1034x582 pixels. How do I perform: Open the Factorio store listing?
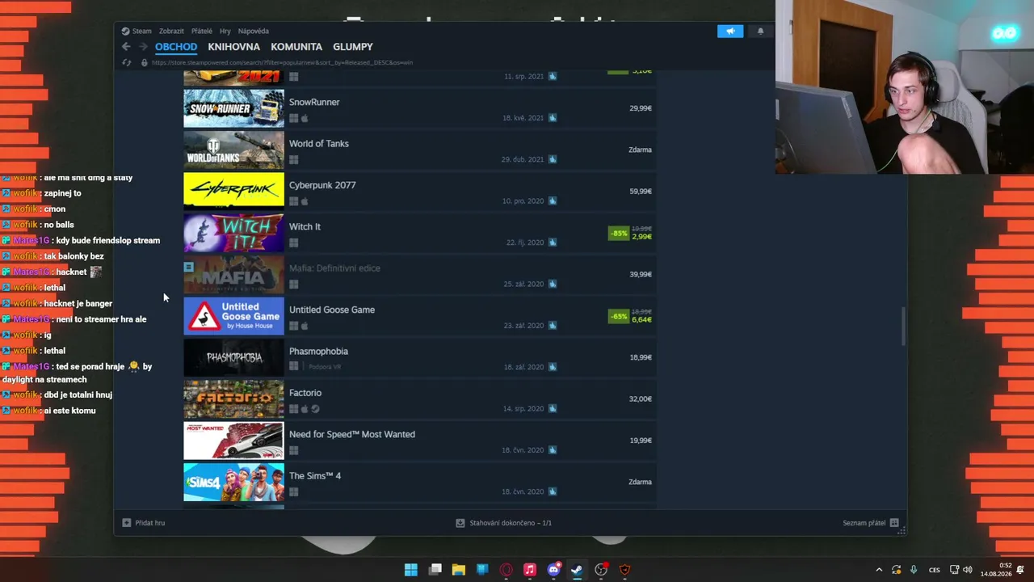pos(419,399)
